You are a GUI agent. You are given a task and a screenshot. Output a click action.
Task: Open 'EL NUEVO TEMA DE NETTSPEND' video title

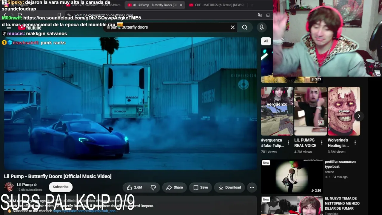pos(342,203)
